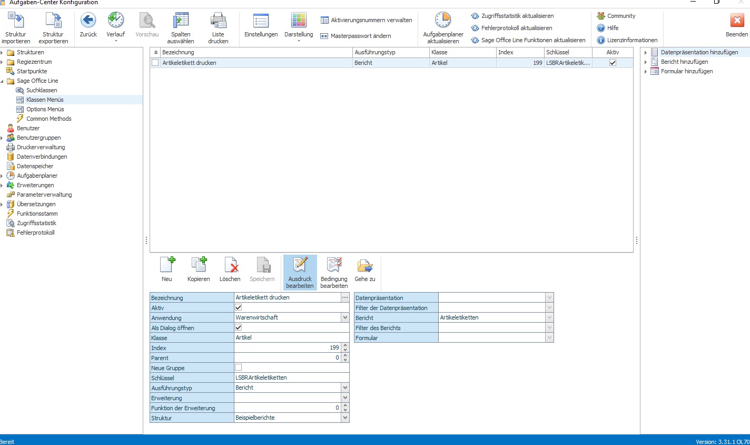Click Bericht hinzufügen
Screen dimensions: 750x445
[685, 62]
